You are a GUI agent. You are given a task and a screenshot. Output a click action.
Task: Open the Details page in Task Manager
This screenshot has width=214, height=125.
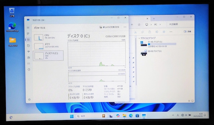click(x=29, y=63)
